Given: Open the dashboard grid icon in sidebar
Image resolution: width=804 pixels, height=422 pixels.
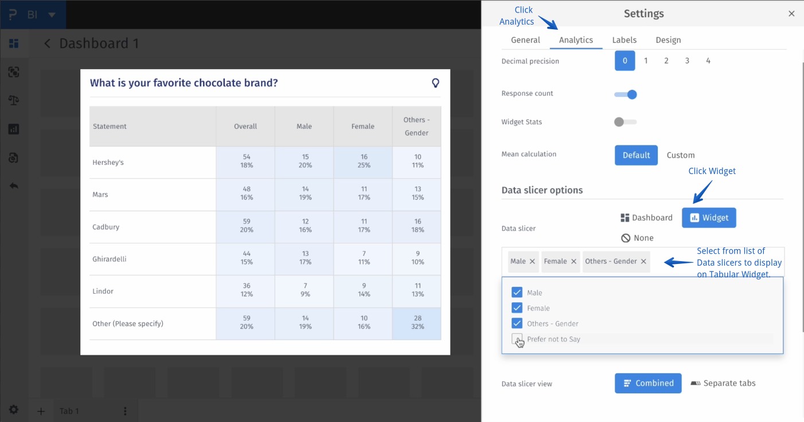Looking at the screenshot, I should click(x=14, y=44).
